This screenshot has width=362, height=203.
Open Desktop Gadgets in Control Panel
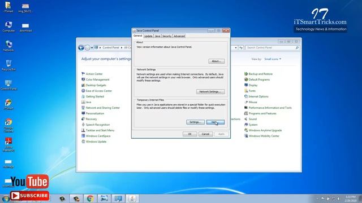point(94,85)
